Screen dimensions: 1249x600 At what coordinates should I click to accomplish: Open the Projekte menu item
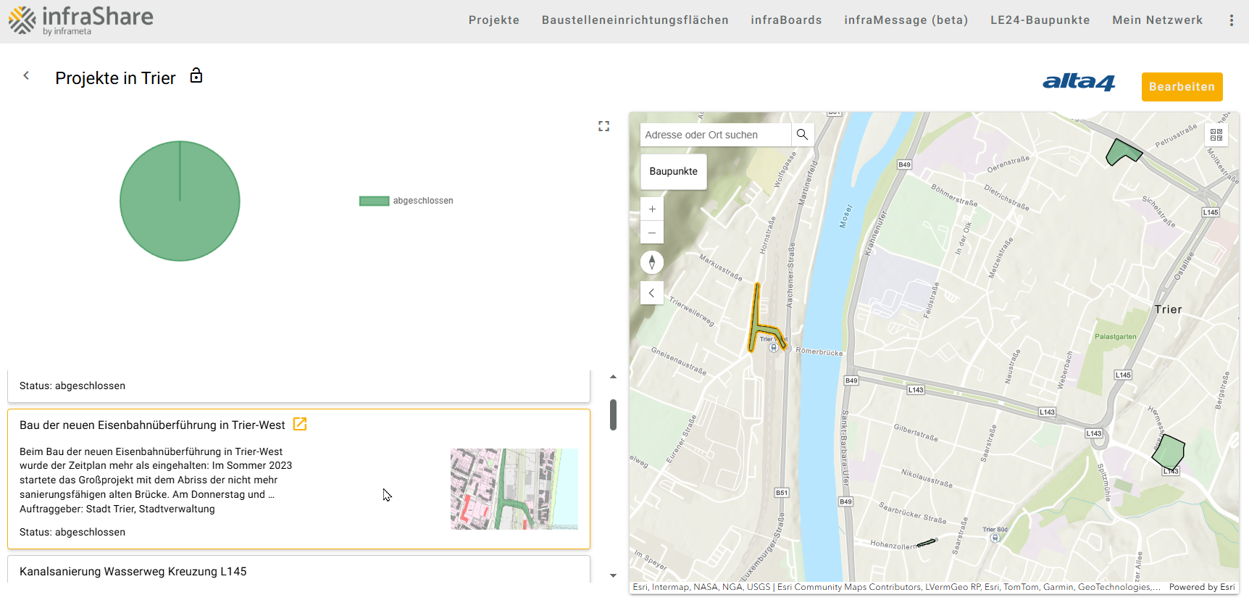click(494, 20)
